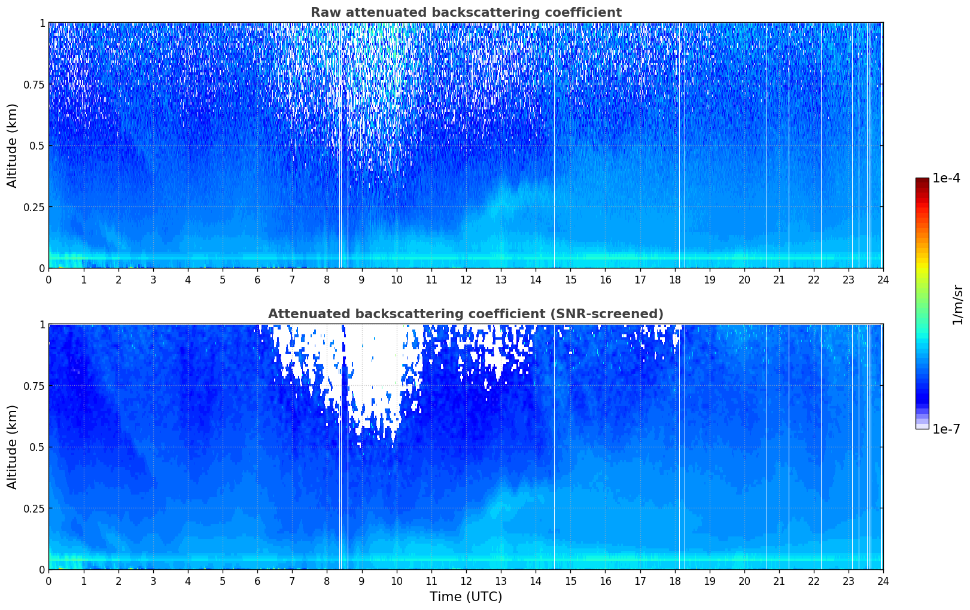Click tick '18' on the raw plot's time axis
This screenshot has width=970, height=610.
pos(674,279)
